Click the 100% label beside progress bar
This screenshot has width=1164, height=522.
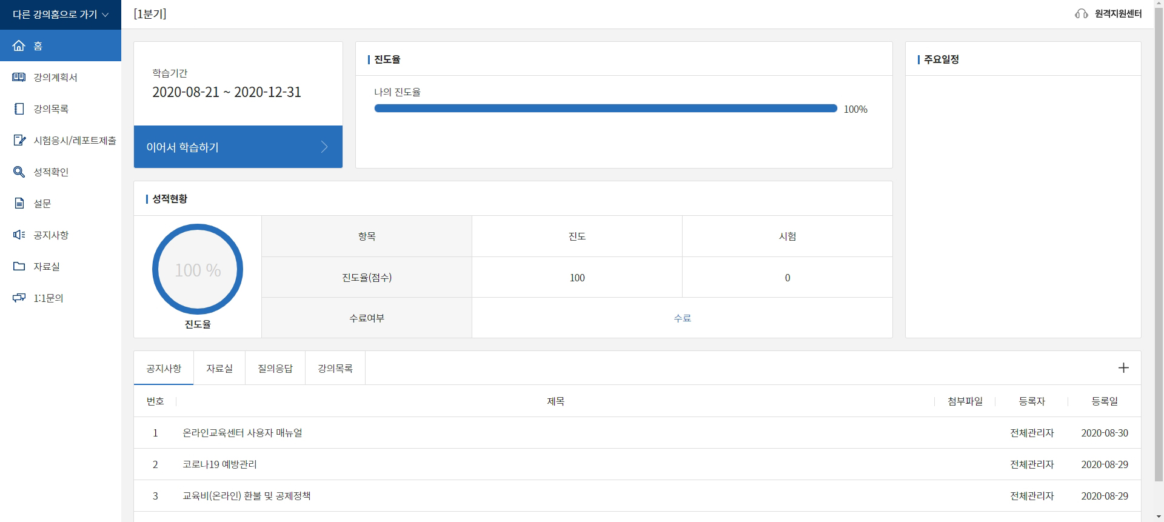point(855,109)
